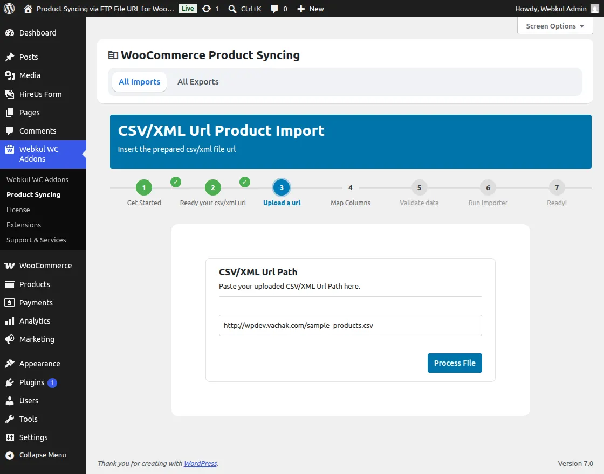Switch to the All Exports tab
Image resolution: width=604 pixels, height=474 pixels.
198,81
